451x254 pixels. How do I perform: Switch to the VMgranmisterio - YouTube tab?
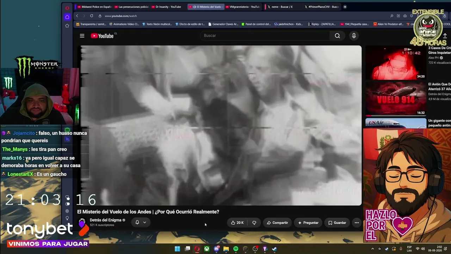(x=243, y=7)
